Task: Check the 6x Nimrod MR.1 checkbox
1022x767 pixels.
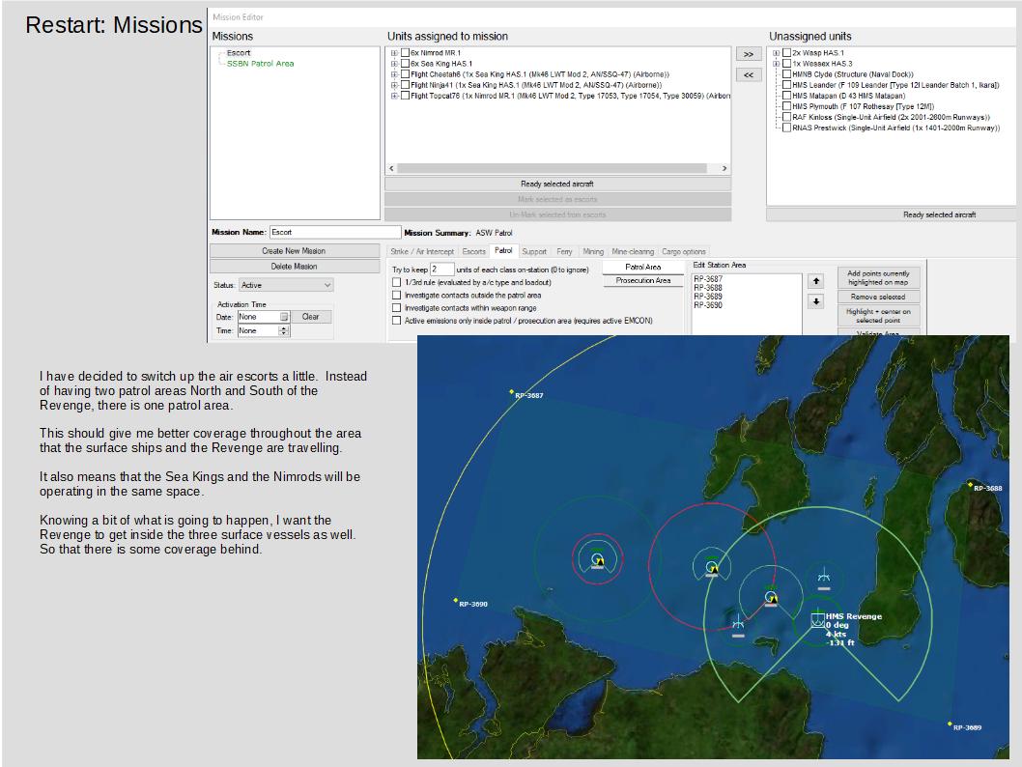Action: [405, 53]
